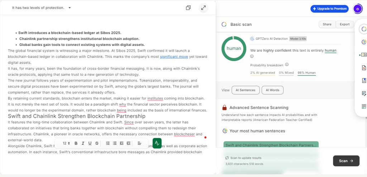Viewport: 367px width, 177px height.
Task: Click the duplicate document icon
Action: 188,8
